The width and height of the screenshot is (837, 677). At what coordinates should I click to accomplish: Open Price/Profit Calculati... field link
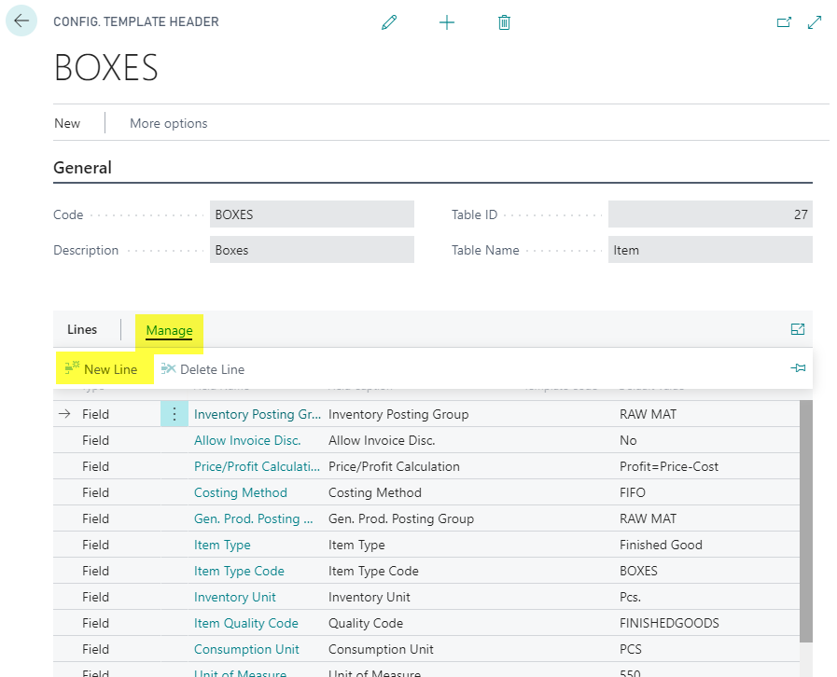[257, 467]
